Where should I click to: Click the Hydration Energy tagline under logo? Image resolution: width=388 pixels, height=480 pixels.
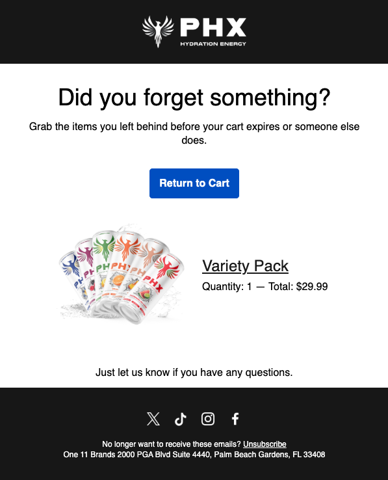point(213,44)
